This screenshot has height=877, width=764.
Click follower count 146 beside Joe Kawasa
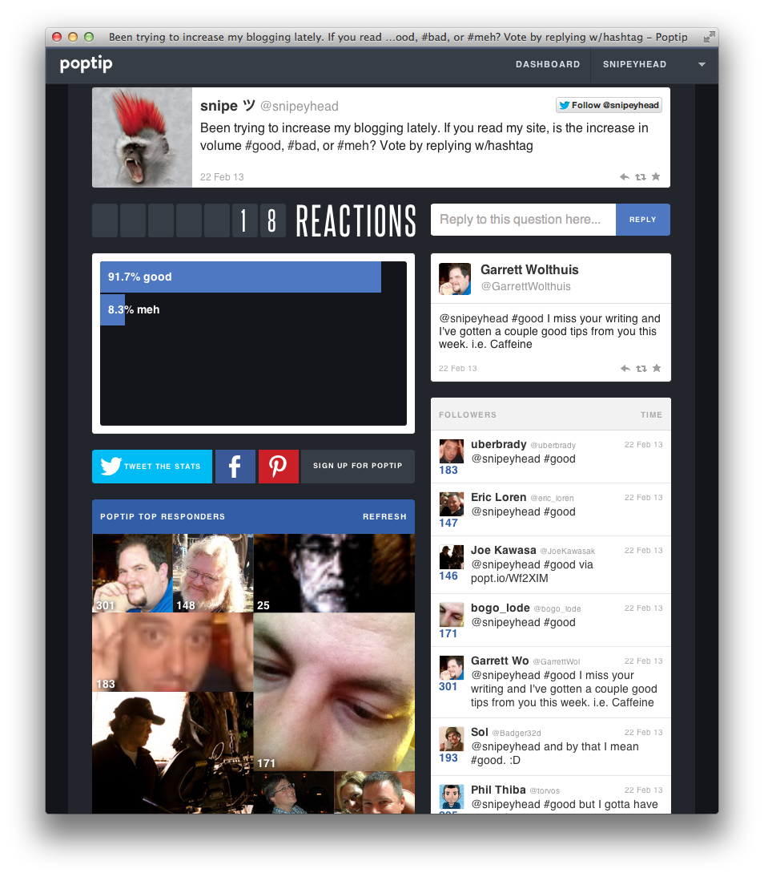tap(448, 576)
